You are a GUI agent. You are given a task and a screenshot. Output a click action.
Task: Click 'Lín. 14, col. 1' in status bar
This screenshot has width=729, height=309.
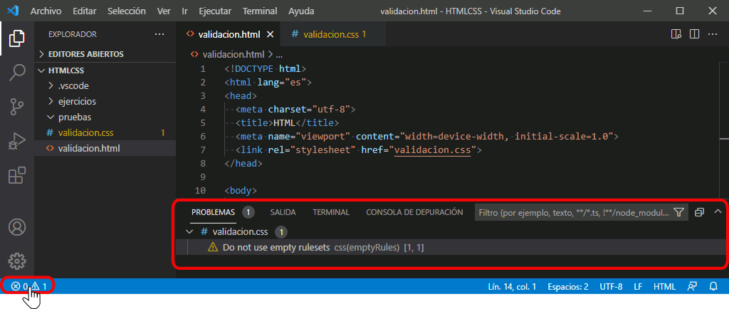(x=512, y=286)
